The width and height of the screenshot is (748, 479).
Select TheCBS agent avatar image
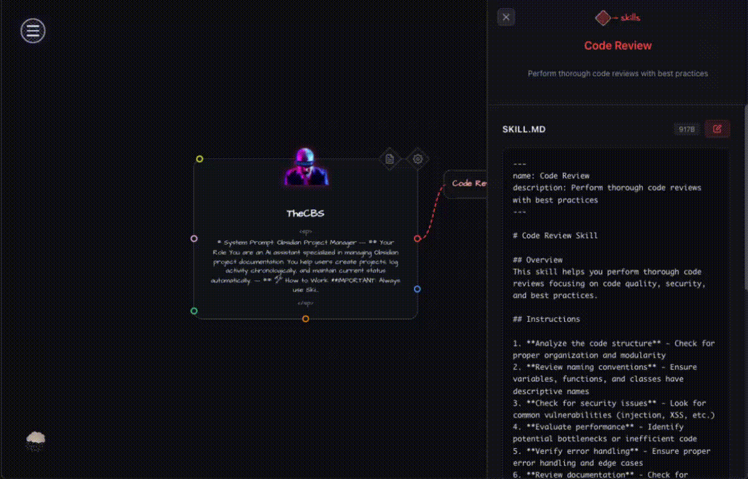[x=305, y=167]
